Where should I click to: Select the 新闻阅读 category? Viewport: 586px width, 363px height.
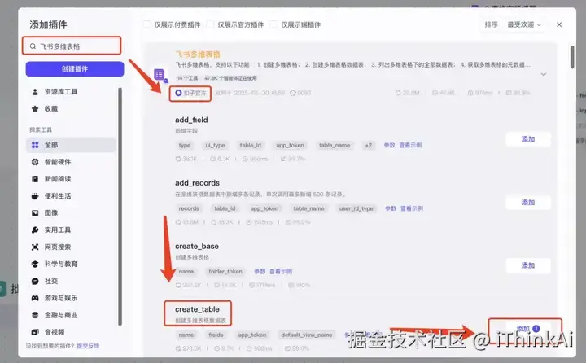tap(71, 179)
